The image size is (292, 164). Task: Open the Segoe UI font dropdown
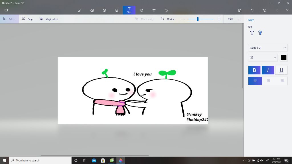[268, 48]
